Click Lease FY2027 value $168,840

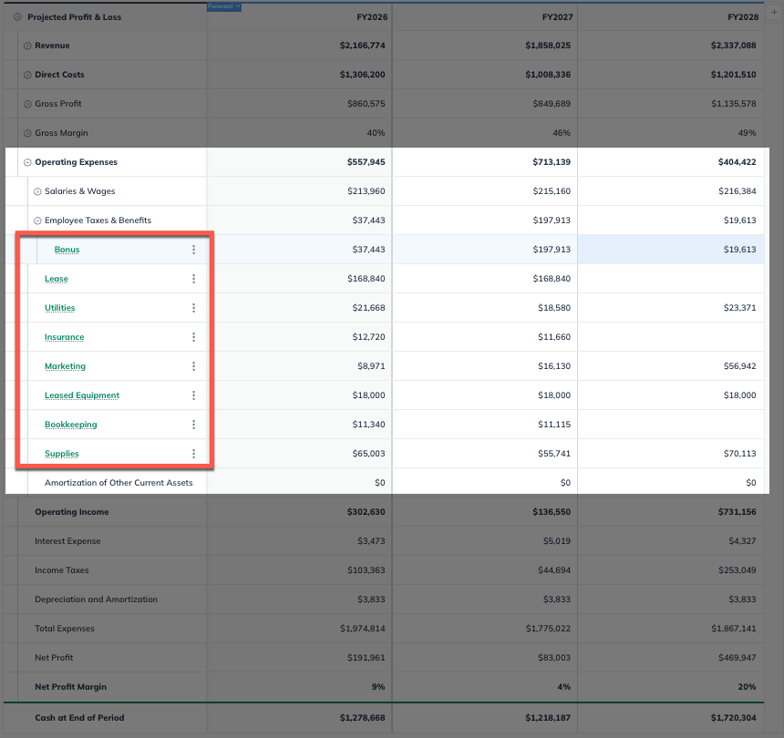pos(552,279)
